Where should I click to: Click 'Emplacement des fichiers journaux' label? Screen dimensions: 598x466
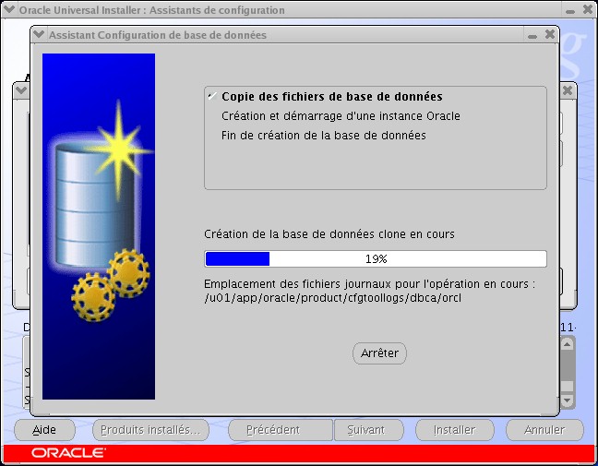tap(369, 284)
